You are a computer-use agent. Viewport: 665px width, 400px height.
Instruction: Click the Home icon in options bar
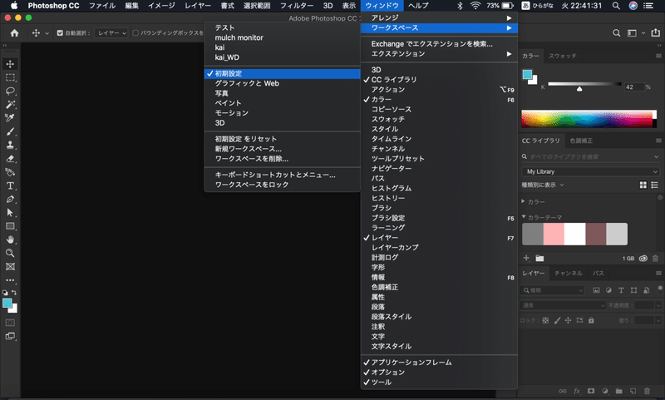click(14, 32)
